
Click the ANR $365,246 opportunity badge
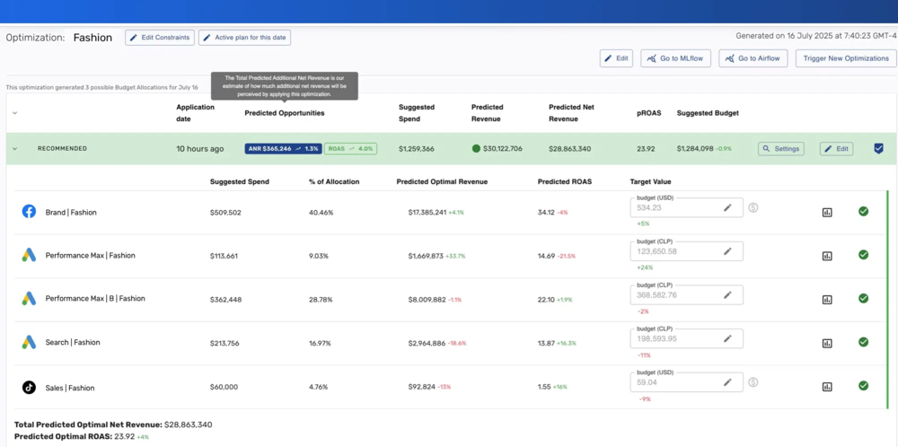tap(284, 149)
